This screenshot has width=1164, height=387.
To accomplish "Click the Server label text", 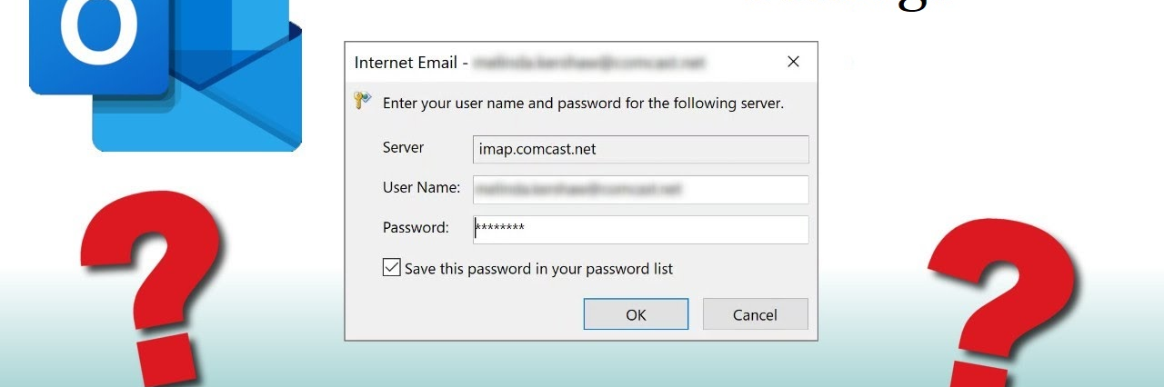I will 404,148.
